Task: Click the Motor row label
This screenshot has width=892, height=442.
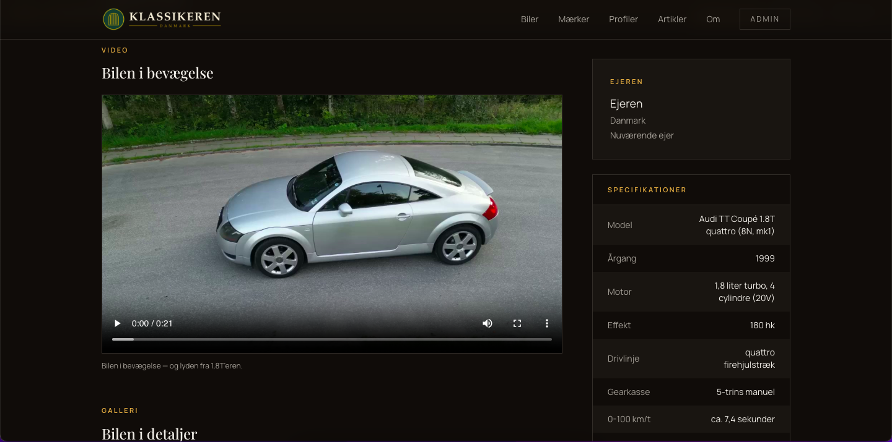Action: click(619, 292)
